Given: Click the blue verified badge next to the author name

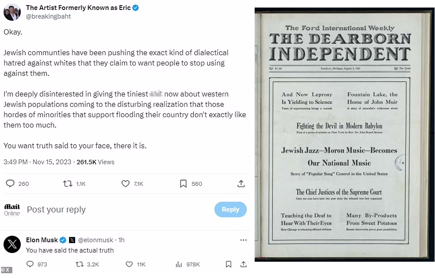Looking at the screenshot, I should tap(135, 8).
